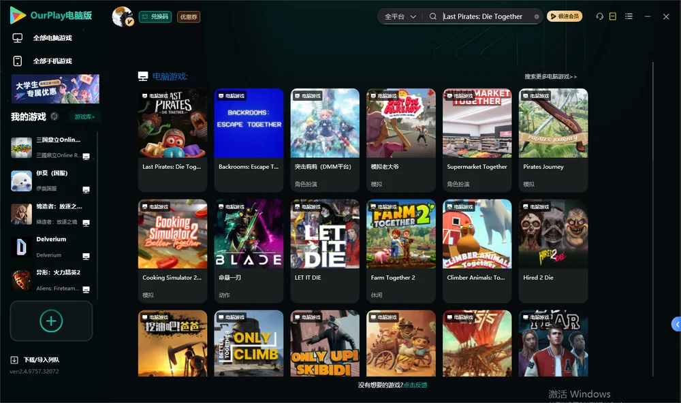Click the results vertical scrollbar
The height and width of the screenshot is (403, 681).
tap(653, 219)
